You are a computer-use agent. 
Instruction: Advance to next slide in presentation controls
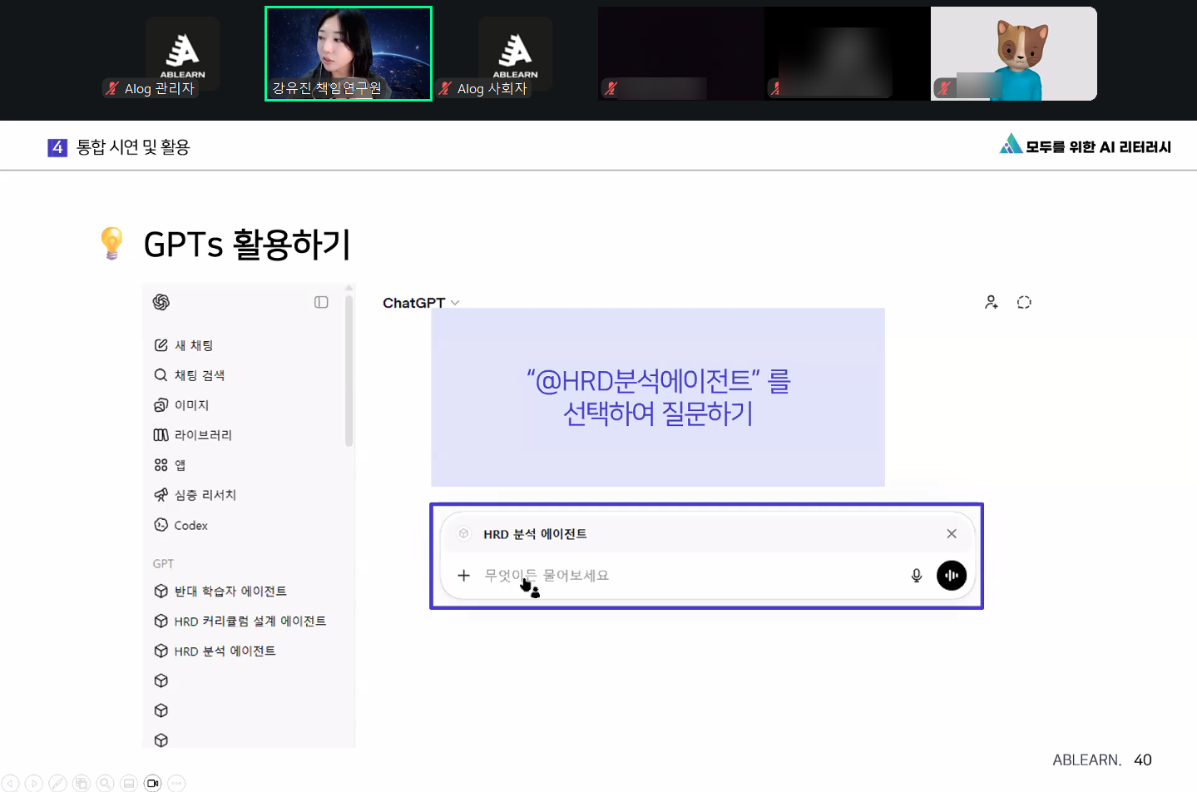pos(34,783)
